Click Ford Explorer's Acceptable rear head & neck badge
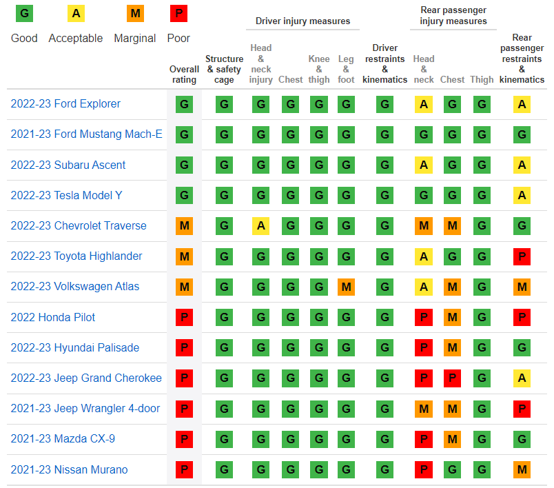Image resolution: width=554 pixels, height=488 pixels. click(424, 105)
